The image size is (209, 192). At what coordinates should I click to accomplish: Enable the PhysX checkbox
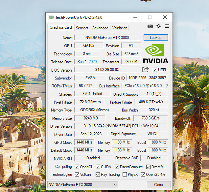125,174
